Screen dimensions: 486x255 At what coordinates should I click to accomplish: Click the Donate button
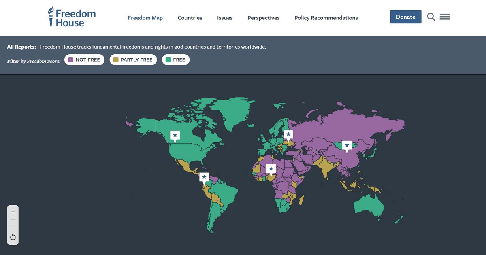405,17
